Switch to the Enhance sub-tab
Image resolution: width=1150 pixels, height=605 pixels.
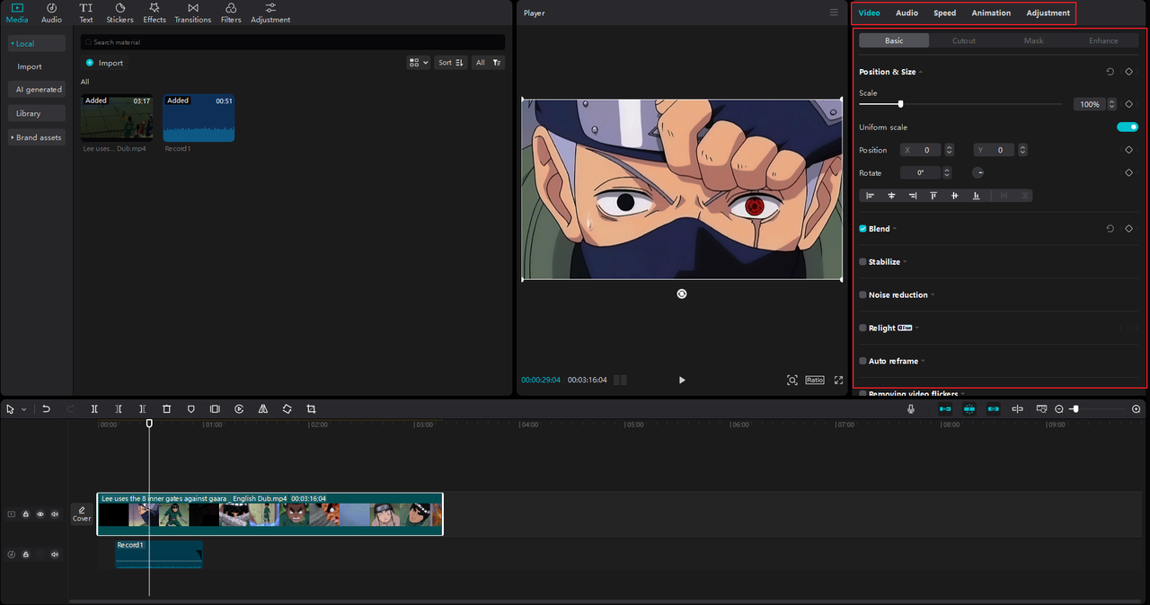point(1103,40)
